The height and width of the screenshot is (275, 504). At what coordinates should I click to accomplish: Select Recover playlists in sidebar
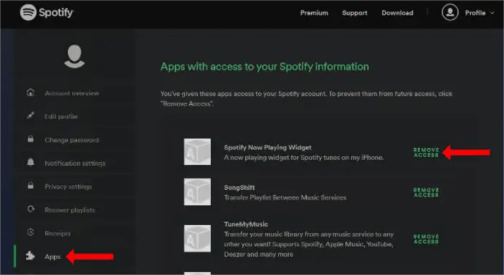tap(70, 210)
